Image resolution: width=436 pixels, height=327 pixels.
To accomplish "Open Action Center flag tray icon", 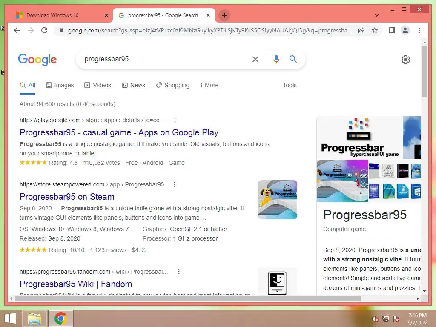I will (396, 319).
